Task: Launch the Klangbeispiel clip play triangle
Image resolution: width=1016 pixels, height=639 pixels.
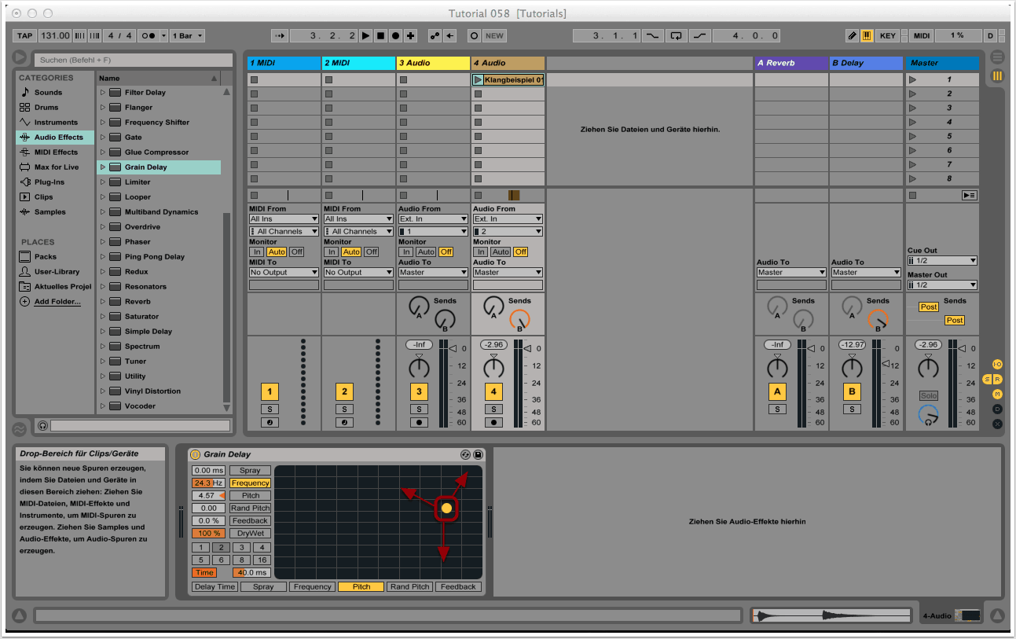Action: point(478,79)
